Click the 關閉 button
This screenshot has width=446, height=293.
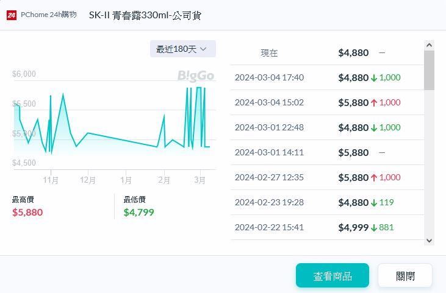point(405,276)
